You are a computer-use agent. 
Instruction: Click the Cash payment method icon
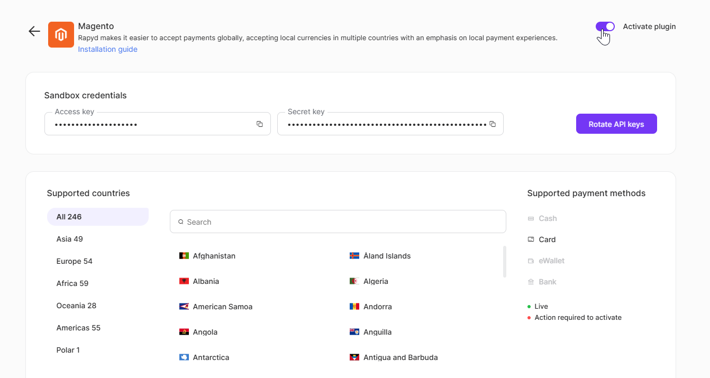[x=531, y=218]
